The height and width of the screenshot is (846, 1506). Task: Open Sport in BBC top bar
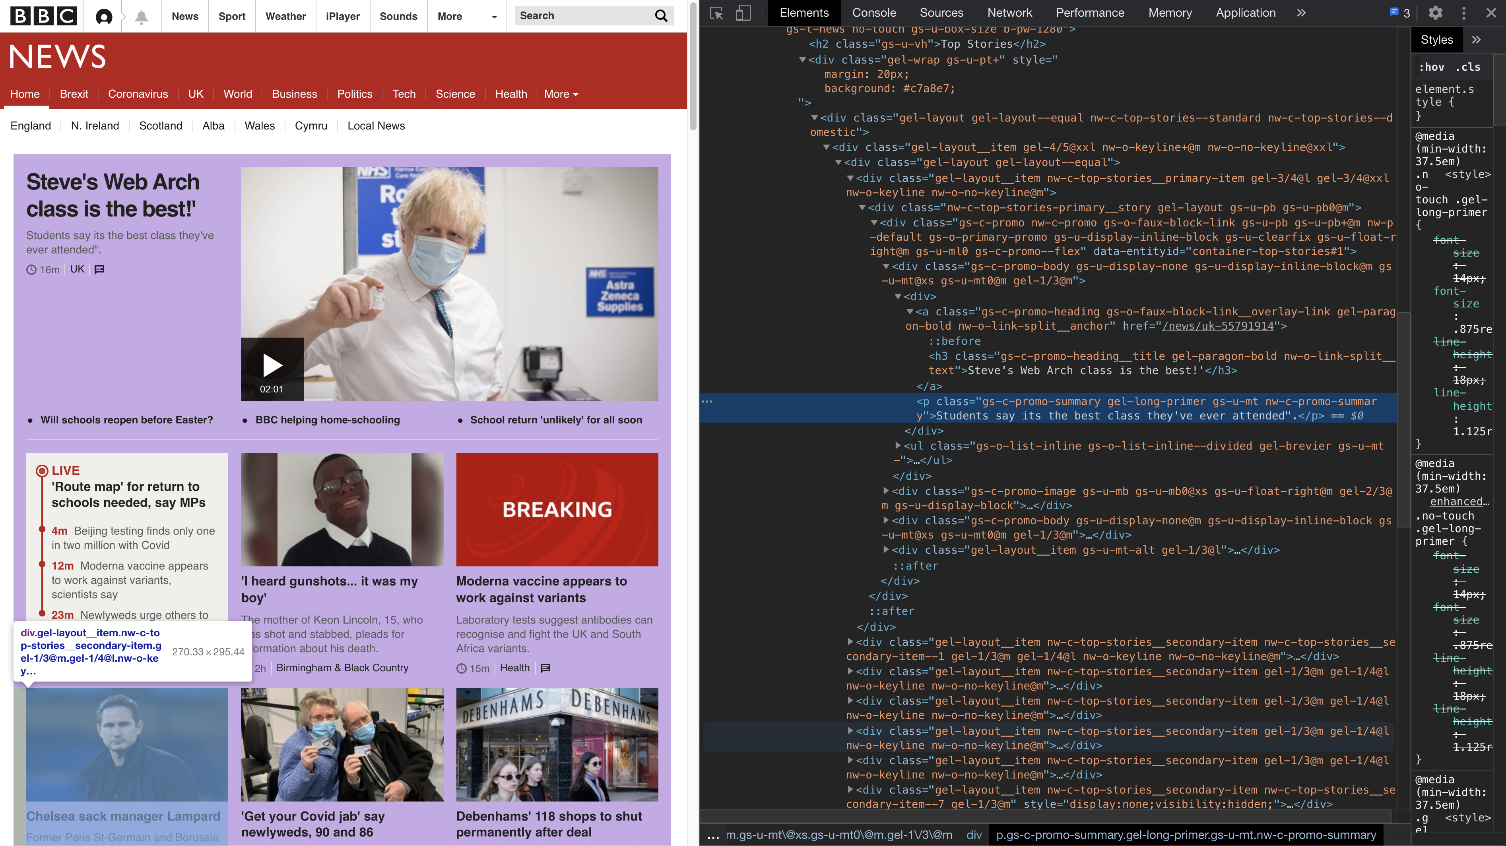click(x=231, y=16)
